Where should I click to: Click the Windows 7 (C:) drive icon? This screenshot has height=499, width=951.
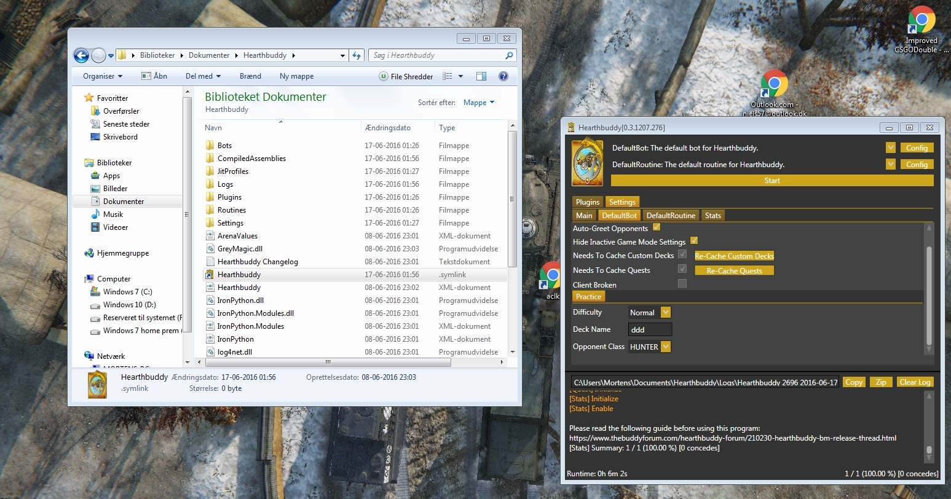pos(95,292)
